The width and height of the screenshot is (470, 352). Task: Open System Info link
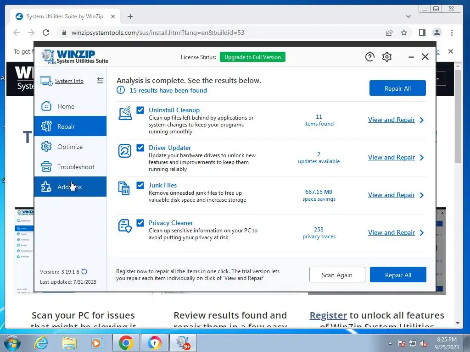point(69,81)
